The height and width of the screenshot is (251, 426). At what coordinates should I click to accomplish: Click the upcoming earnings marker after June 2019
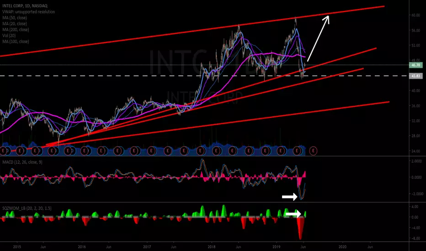pyautogui.click(x=313, y=150)
